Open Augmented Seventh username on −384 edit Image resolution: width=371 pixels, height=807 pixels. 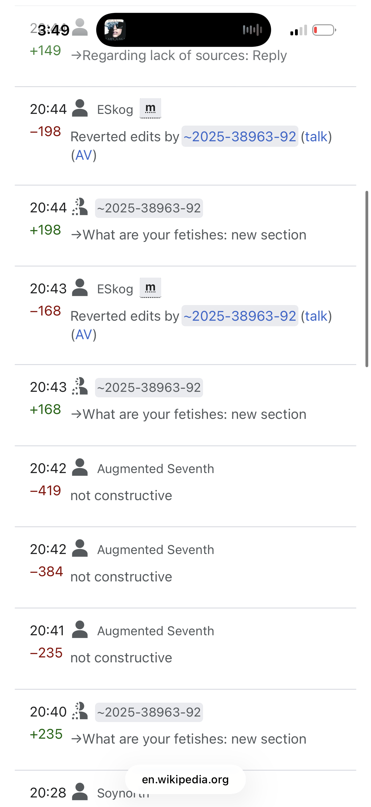(x=156, y=550)
